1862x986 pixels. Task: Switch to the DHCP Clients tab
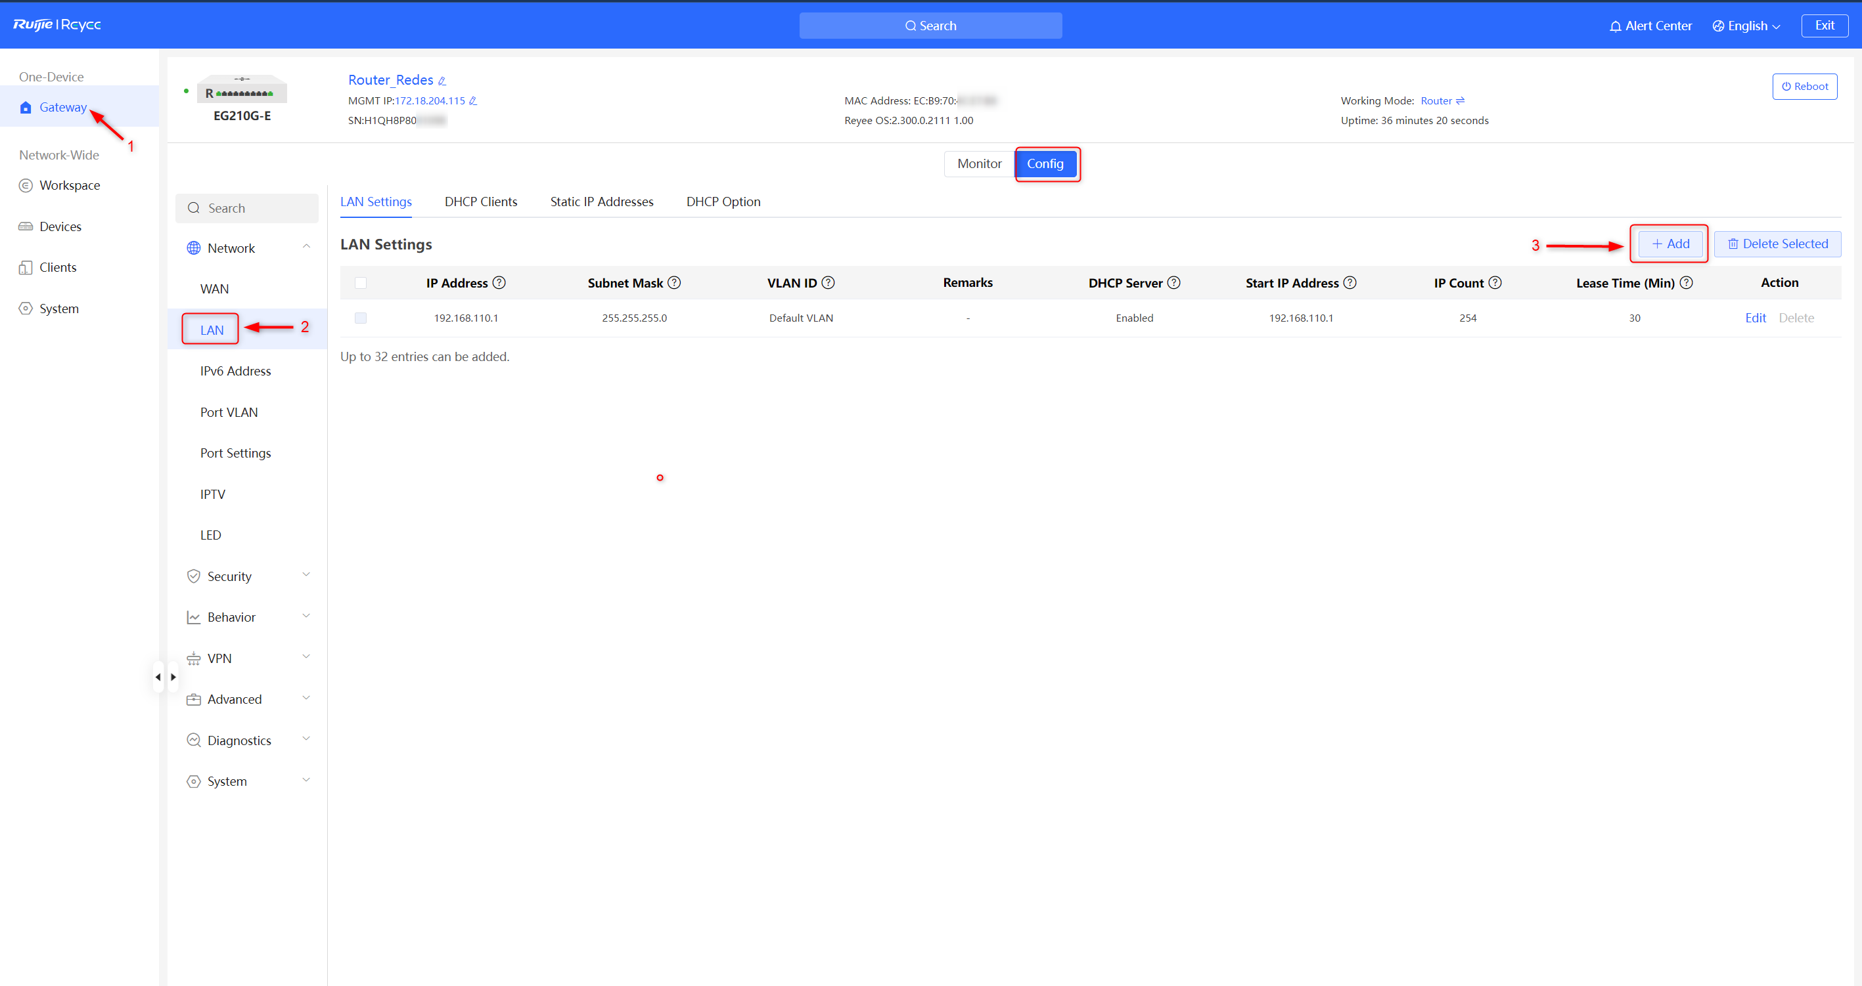481,202
